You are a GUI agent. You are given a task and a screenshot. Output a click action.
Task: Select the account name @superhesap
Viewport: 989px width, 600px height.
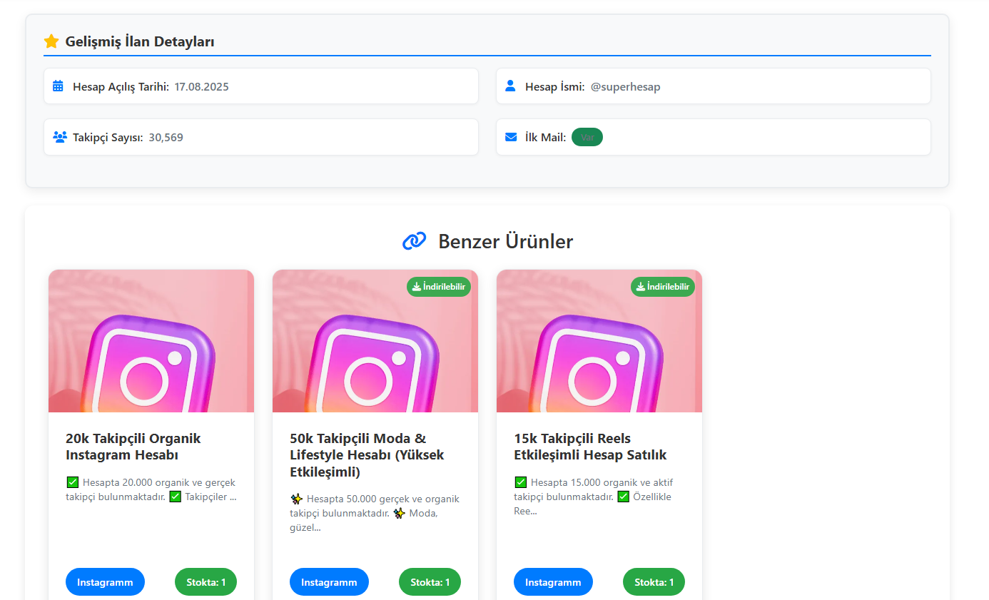626,87
